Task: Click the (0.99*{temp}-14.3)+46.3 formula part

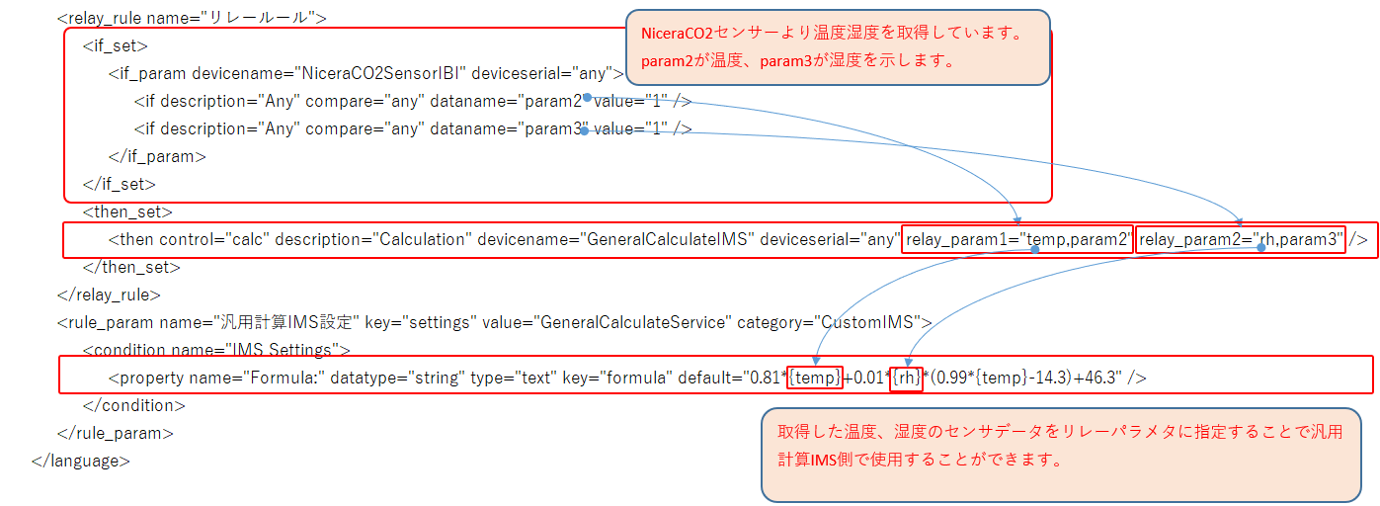Action: pyautogui.click(x=1025, y=377)
